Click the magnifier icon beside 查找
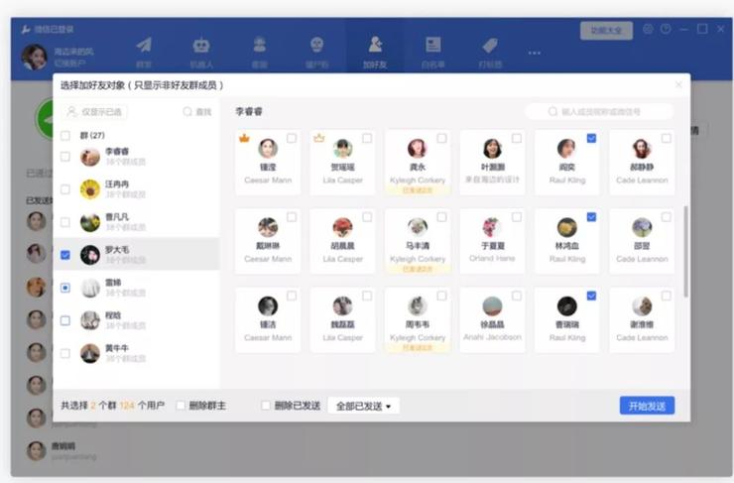The image size is (734, 483). (x=187, y=112)
